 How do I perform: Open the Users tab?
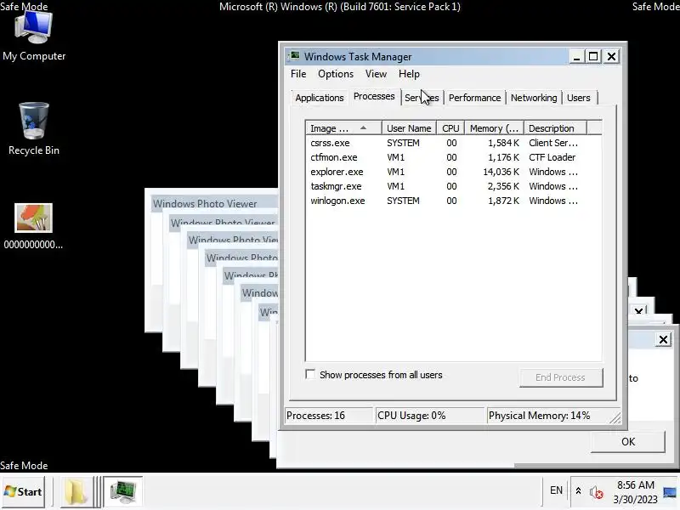pyautogui.click(x=579, y=98)
